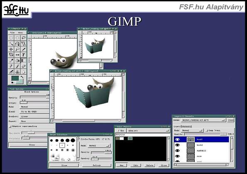
Task: Select the Text tool
Action: point(24,55)
